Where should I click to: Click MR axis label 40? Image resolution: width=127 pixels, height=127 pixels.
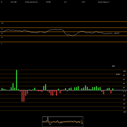[124, 84]
